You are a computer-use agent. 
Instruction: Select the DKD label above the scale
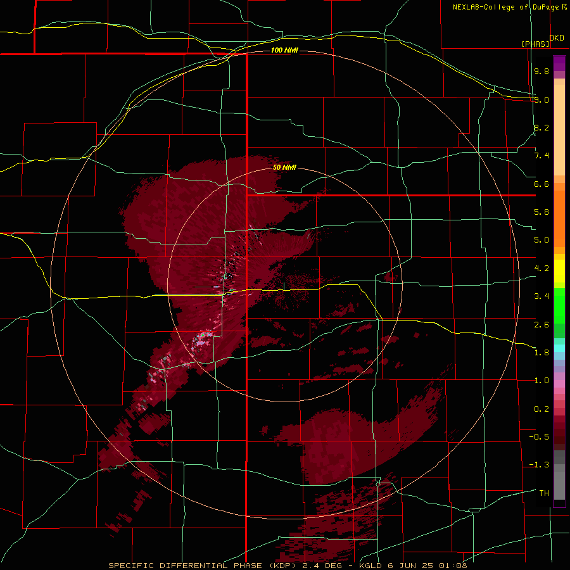557,38
